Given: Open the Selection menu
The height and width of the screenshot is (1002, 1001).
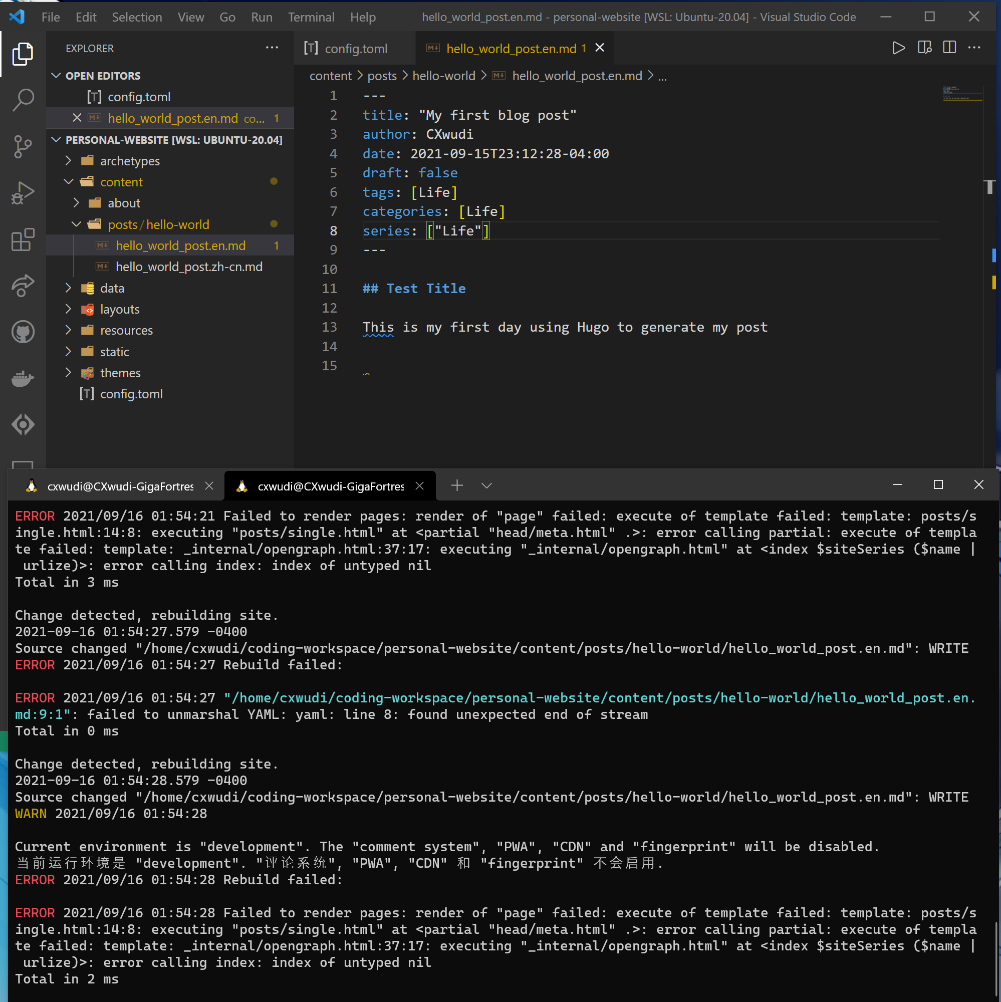Looking at the screenshot, I should 136,17.
